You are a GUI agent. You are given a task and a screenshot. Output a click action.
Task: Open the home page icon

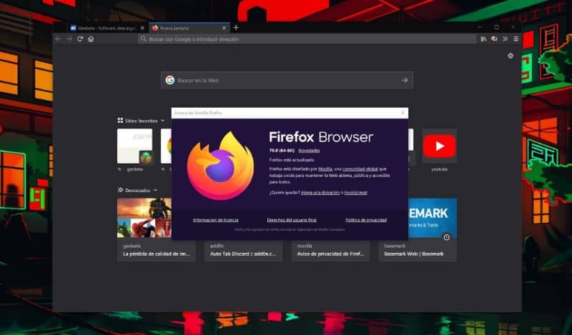(x=91, y=39)
